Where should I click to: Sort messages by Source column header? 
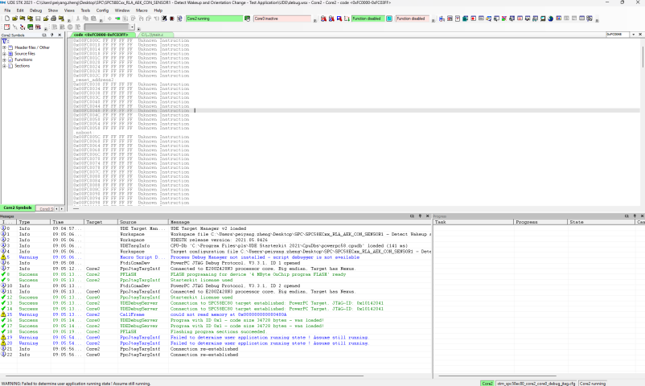142,222
